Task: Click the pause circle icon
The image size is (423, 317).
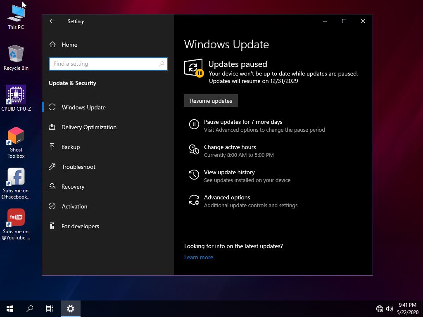Action: (194, 124)
